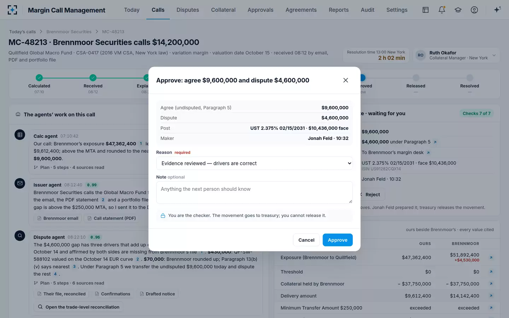Open citation 2 in Issuer agent message
Image resolution: width=509 pixels, height=318 pixels.
click(103, 200)
